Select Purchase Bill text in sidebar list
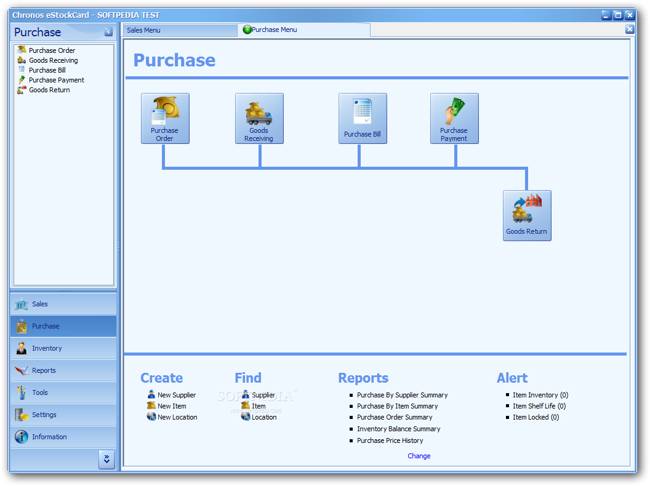Viewport: 650px width, 486px height. pos(47,70)
